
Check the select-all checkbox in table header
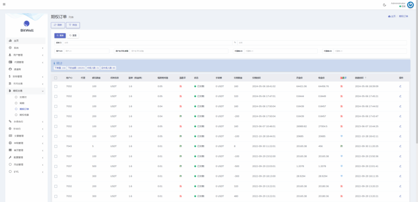pos(56,78)
